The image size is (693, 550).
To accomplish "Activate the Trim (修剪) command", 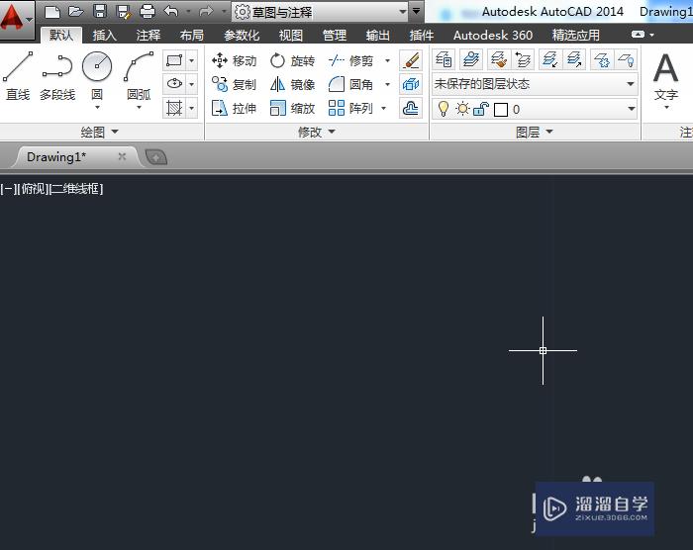I will 350,60.
